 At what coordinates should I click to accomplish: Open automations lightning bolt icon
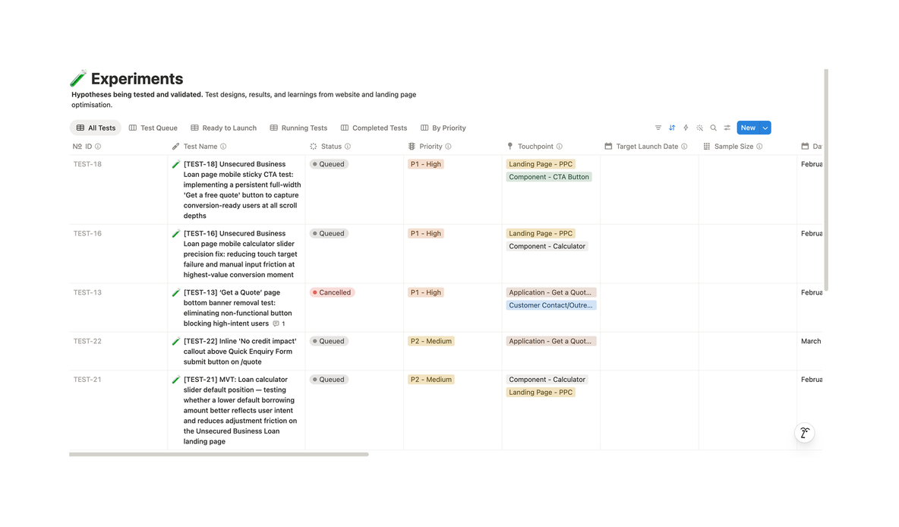coord(686,128)
